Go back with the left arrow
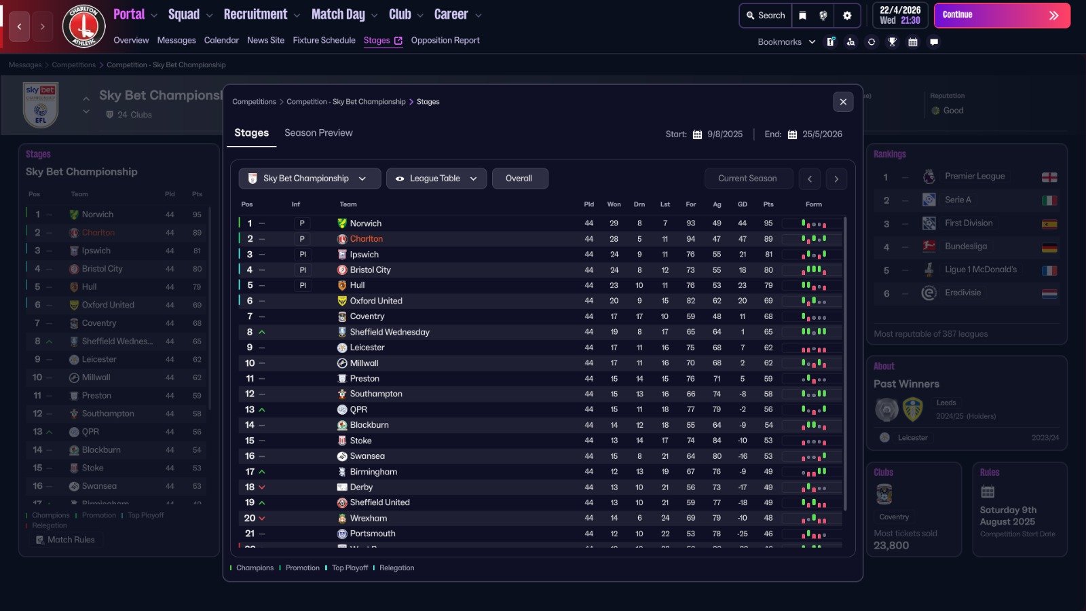The width and height of the screenshot is (1086, 611). 19,26
